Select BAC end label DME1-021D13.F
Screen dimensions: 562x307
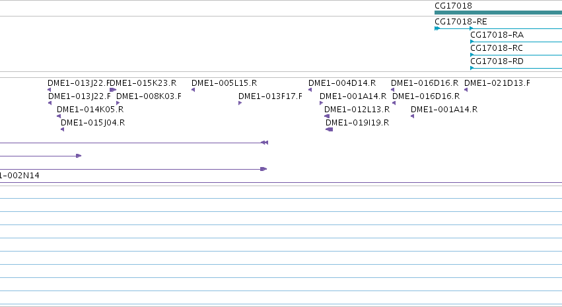pos(497,83)
